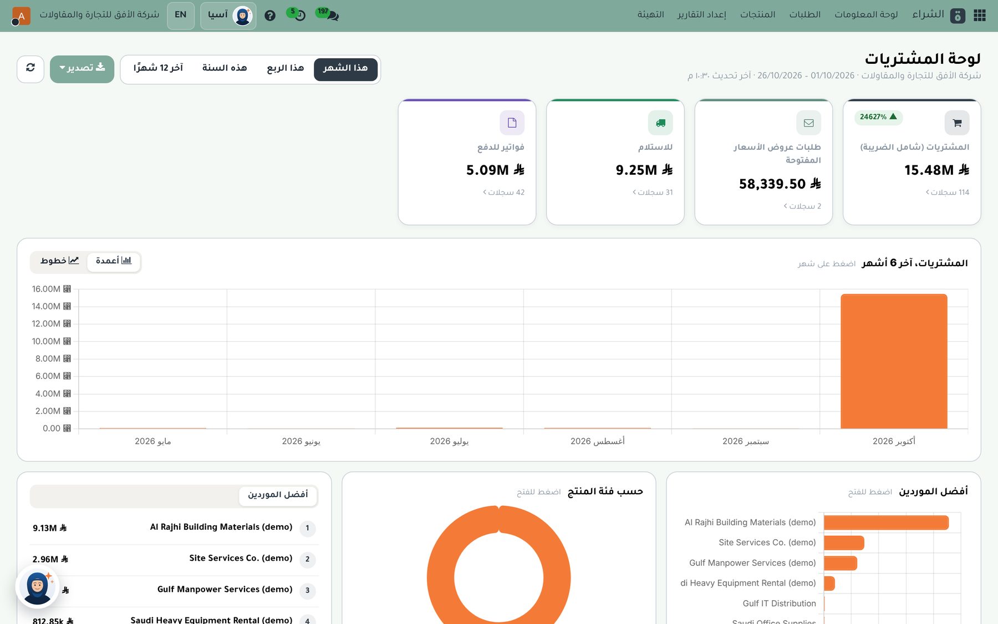The image size is (998, 624).
Task: Switch language with the EN button
Action: (x=181, y=15)
